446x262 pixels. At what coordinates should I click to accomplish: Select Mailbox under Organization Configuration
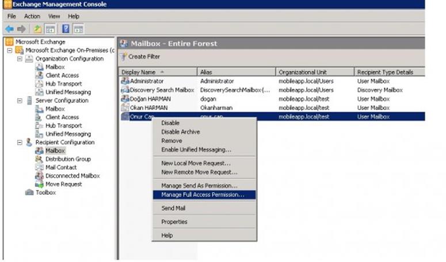click(55, 67)
